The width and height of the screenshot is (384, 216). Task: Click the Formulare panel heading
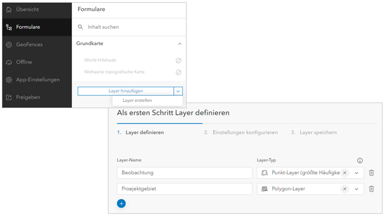point(91,9)
